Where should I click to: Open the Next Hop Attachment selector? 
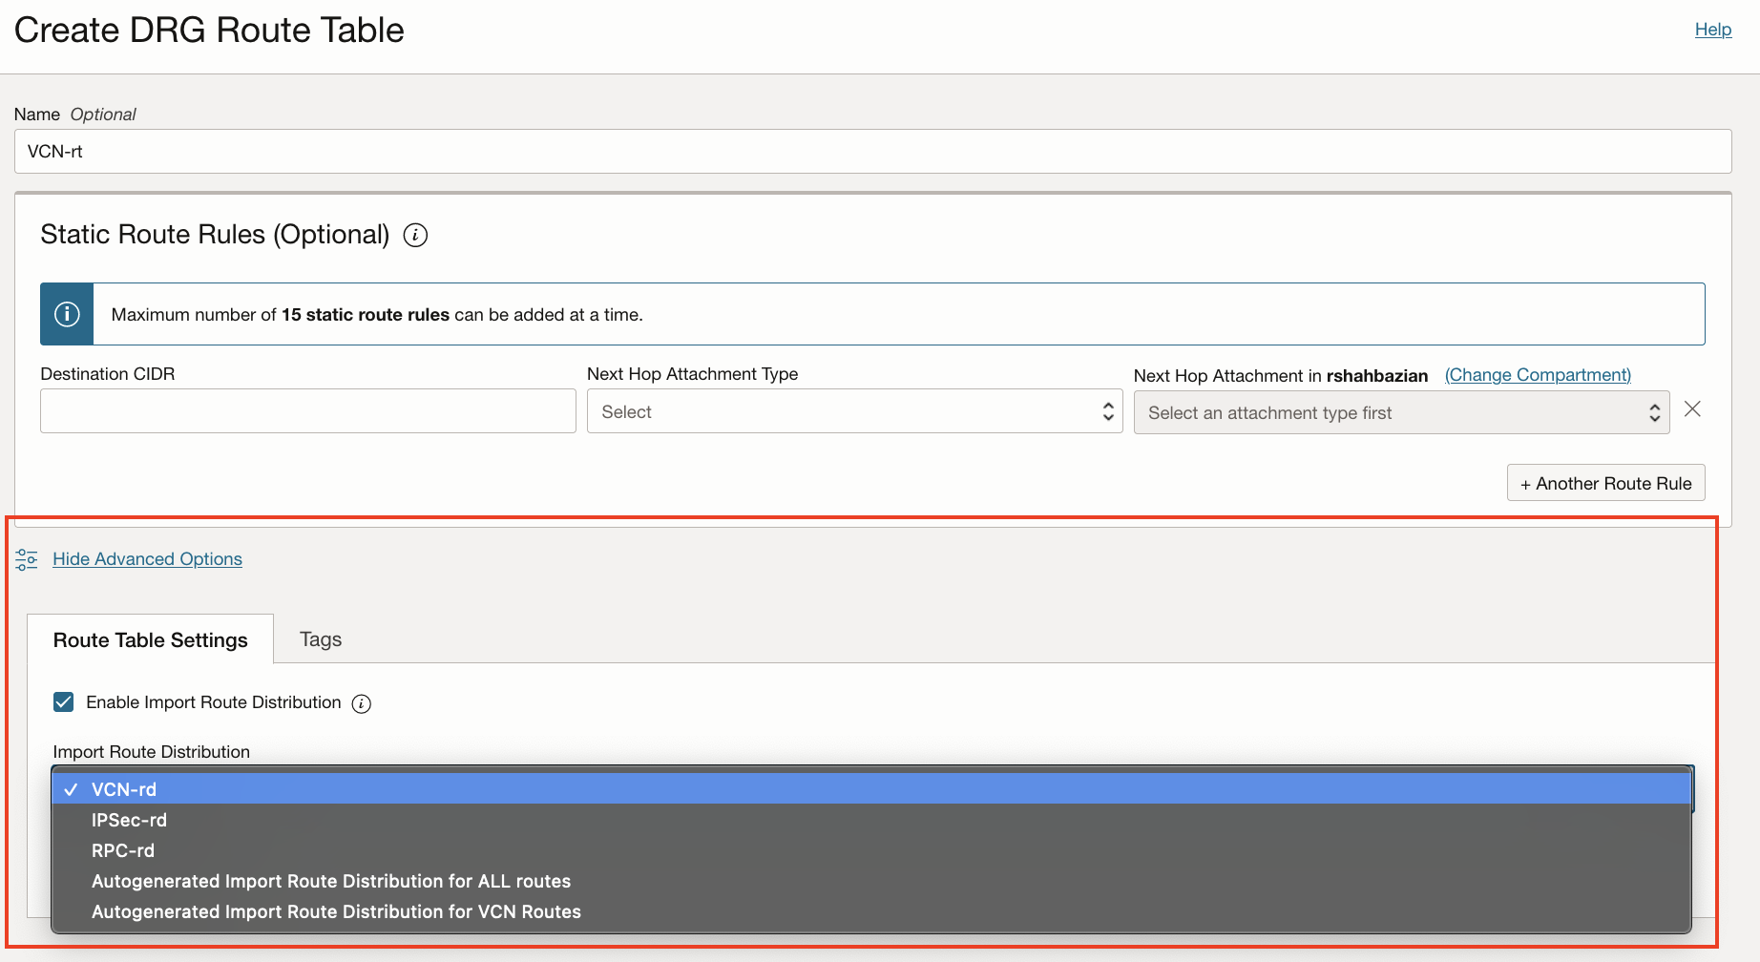pyautogui.click(x=1400, y=411)
